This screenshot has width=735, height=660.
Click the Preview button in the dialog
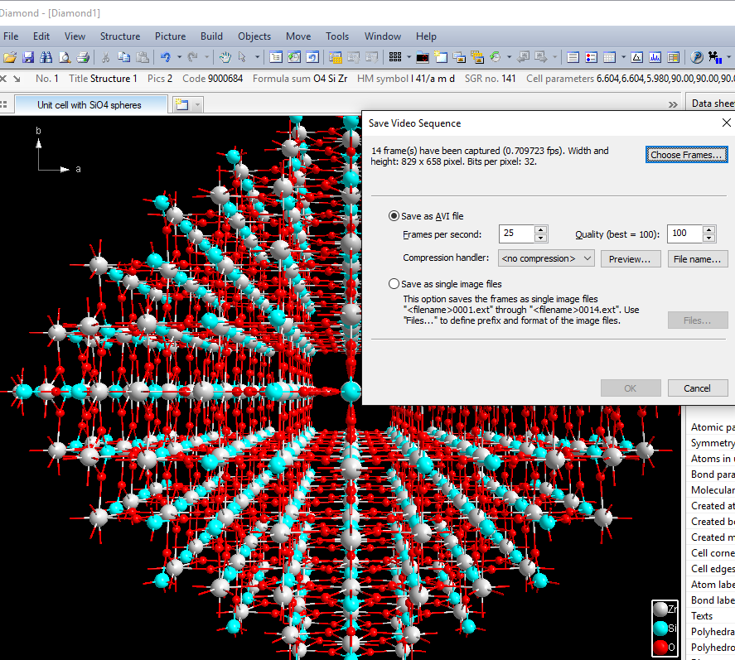[630, 258]
